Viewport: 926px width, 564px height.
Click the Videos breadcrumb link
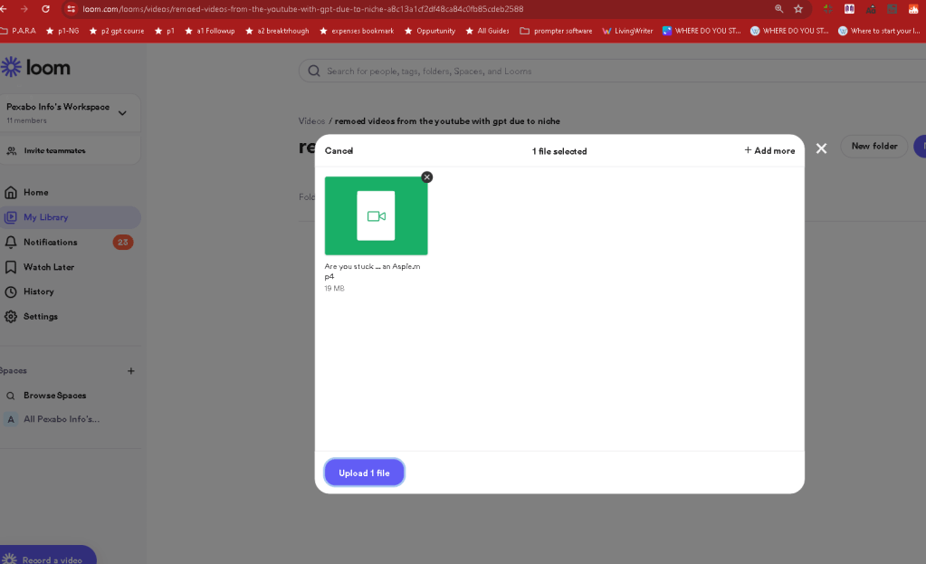pyautogui.click(x=311, y=121)
